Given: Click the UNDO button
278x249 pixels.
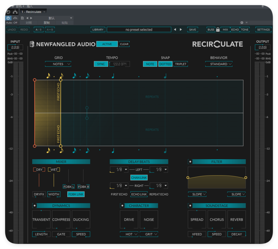Looking at the screenshot, I should pos(12,30).
